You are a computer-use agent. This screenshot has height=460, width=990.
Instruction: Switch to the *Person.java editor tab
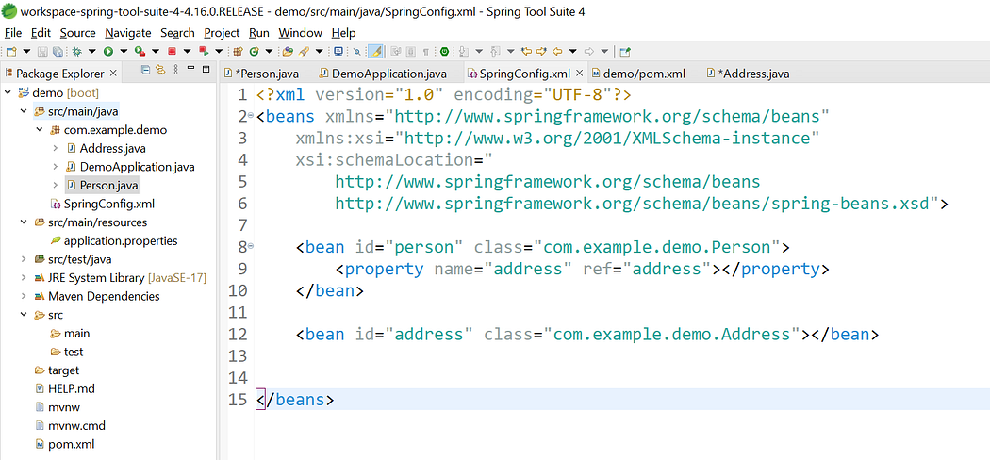coord(260,74)
